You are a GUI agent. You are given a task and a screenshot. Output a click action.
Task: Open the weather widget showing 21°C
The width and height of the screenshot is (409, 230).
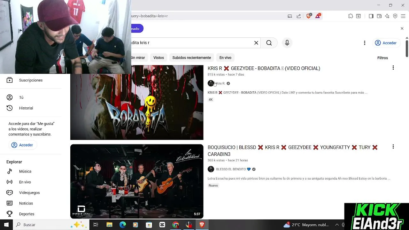click(306, 225)
